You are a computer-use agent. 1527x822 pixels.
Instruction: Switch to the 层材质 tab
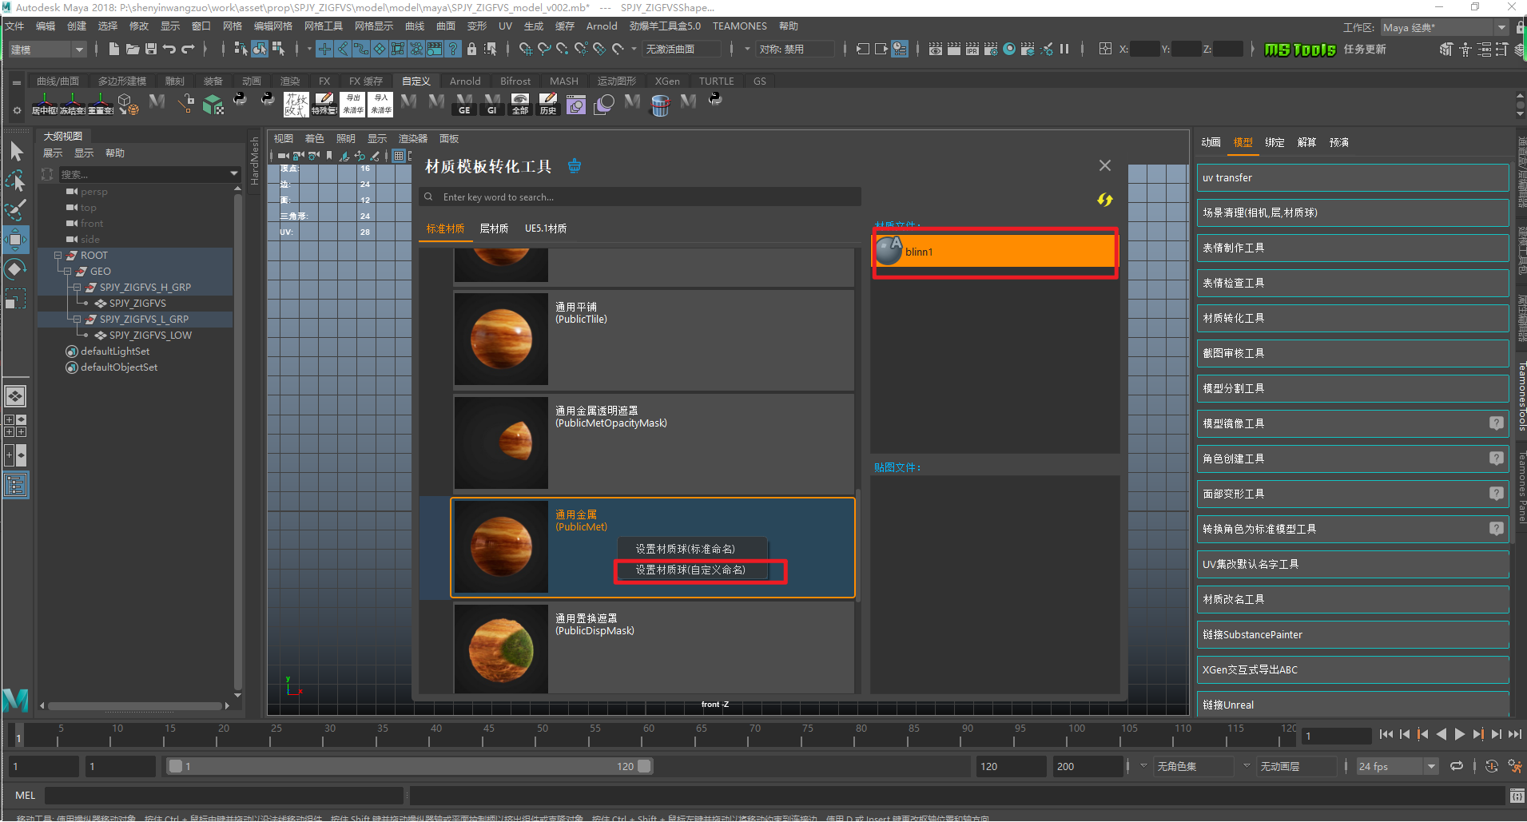click(494, 229)
